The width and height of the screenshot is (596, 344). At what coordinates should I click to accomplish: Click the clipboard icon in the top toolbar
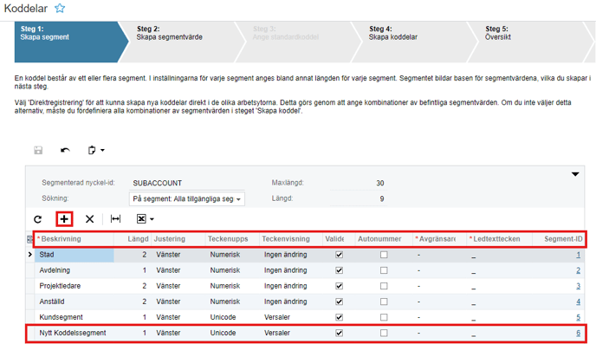click(x=92, y=150)
